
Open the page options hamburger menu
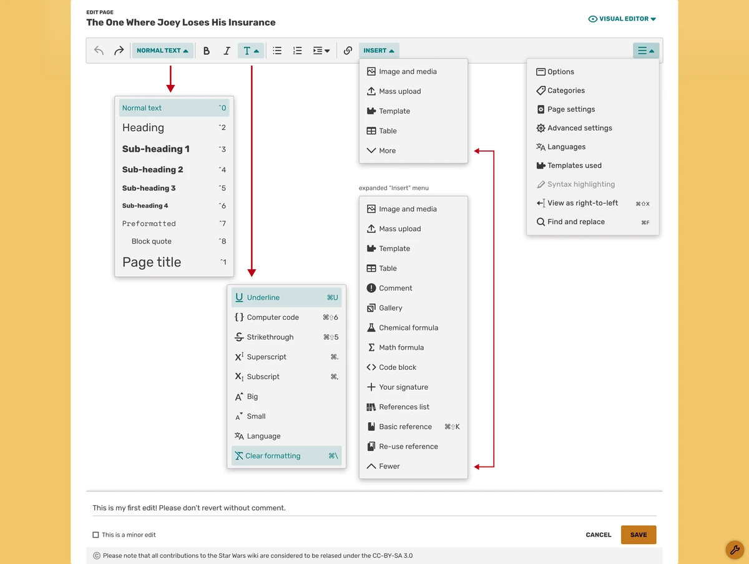(646, 51)
